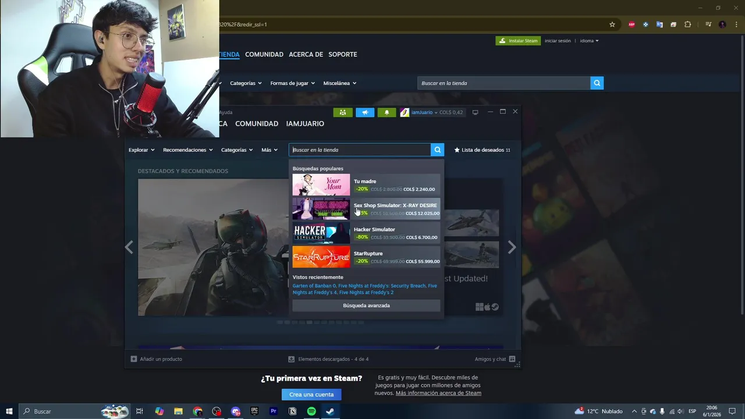This screenshot has height=419, width=745.
Task: Open File Explorer from the taskbar
Action: coord(178,411)
